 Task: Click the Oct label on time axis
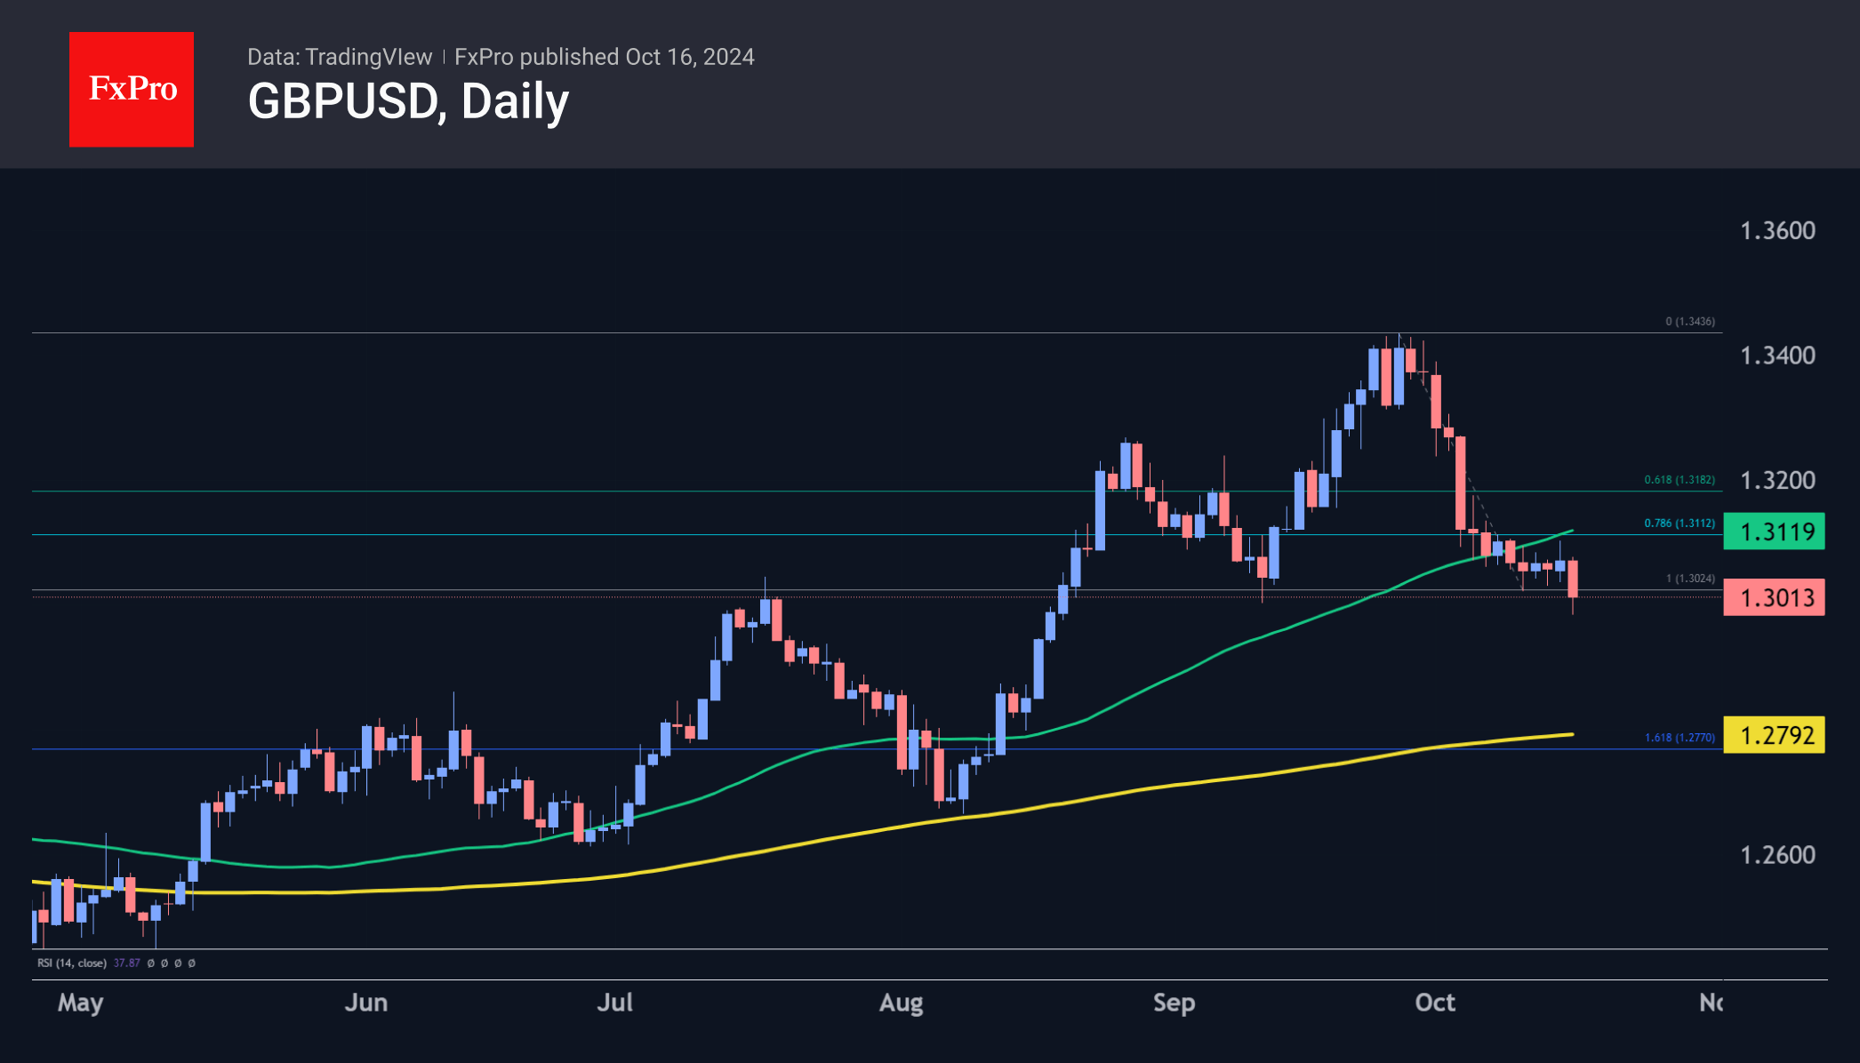tap(1434, 1003)
